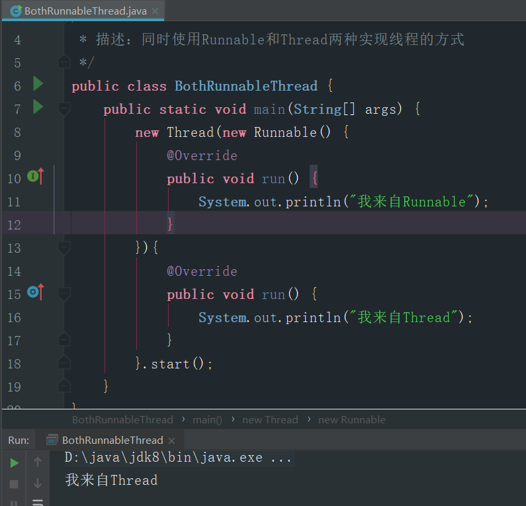This screenshot has width=526, height=506.
Task: Select main() in the breadcrumb bar
Action: coord(207,420)
